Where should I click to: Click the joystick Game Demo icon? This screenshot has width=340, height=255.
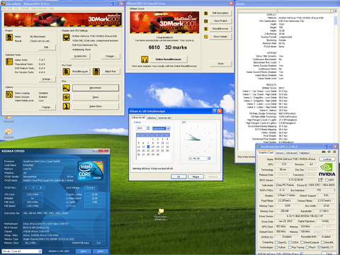pos(67,106)
